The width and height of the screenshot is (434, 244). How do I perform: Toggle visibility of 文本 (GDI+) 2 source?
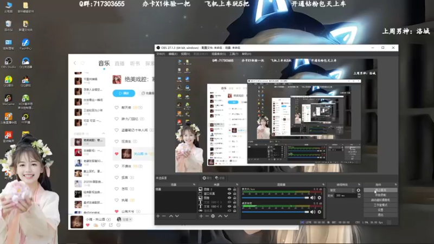coord(229,207)
